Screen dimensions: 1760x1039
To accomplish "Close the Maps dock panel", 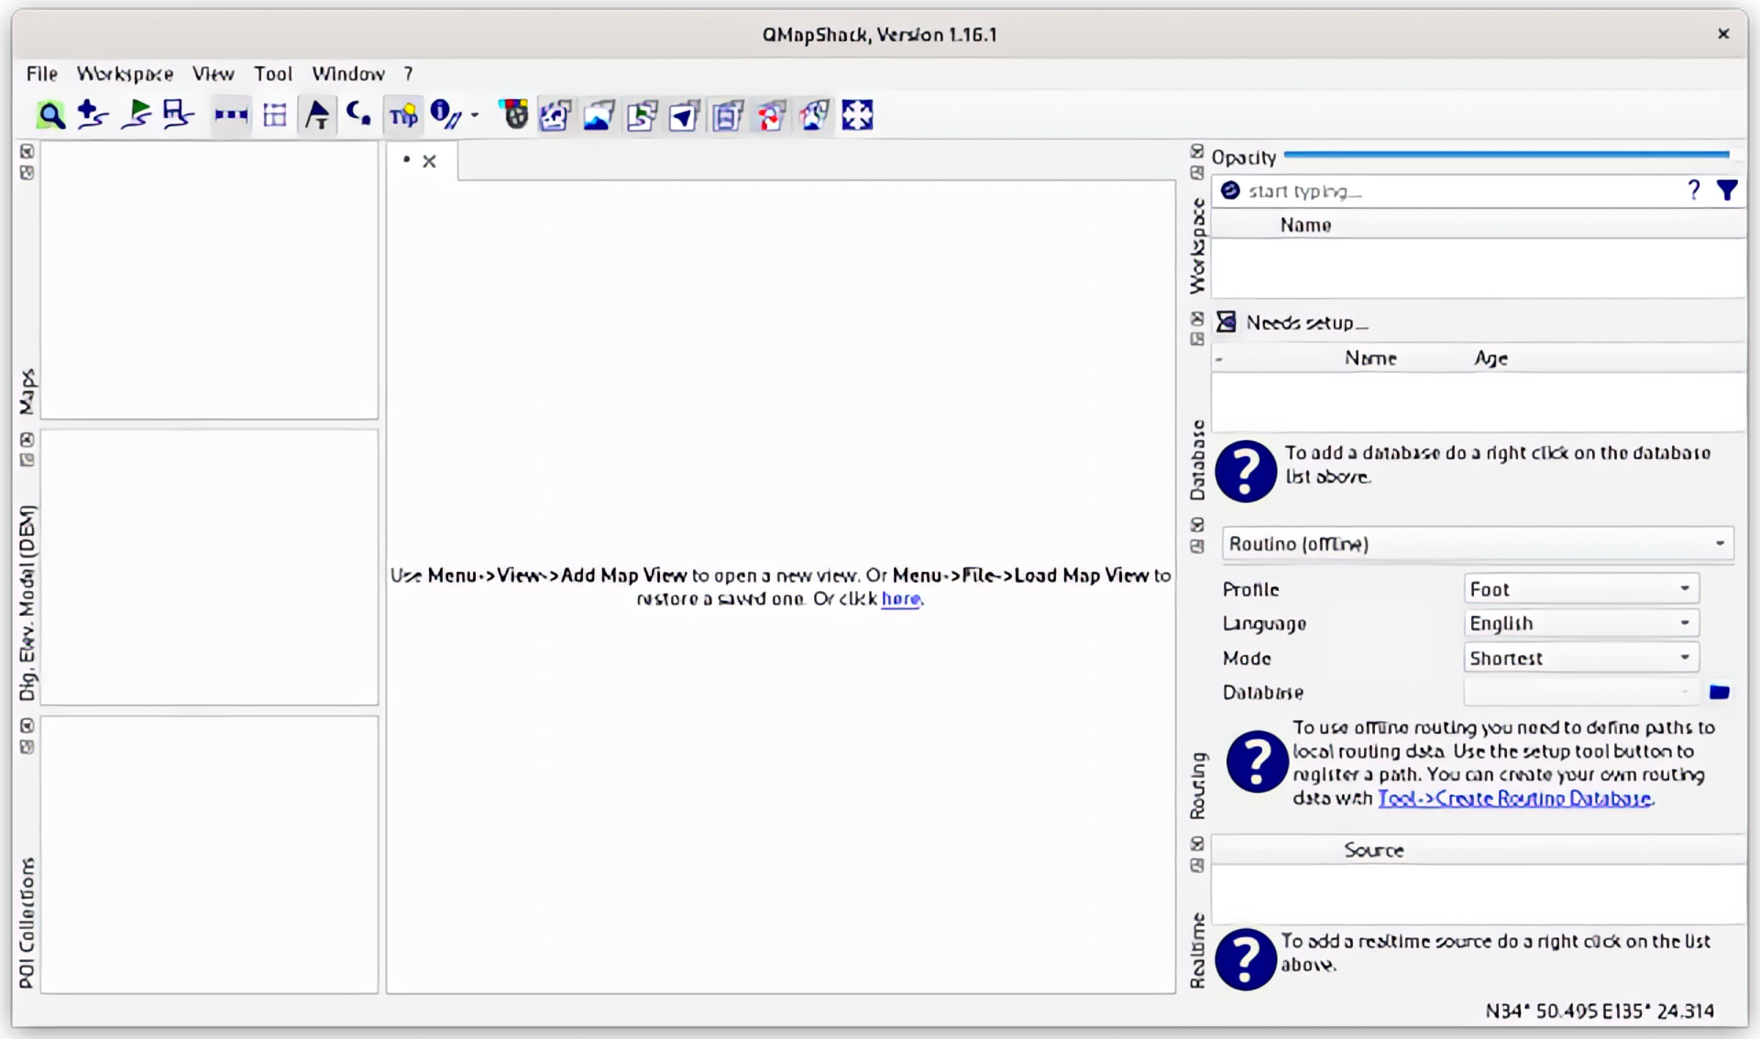I will [27, 151].
